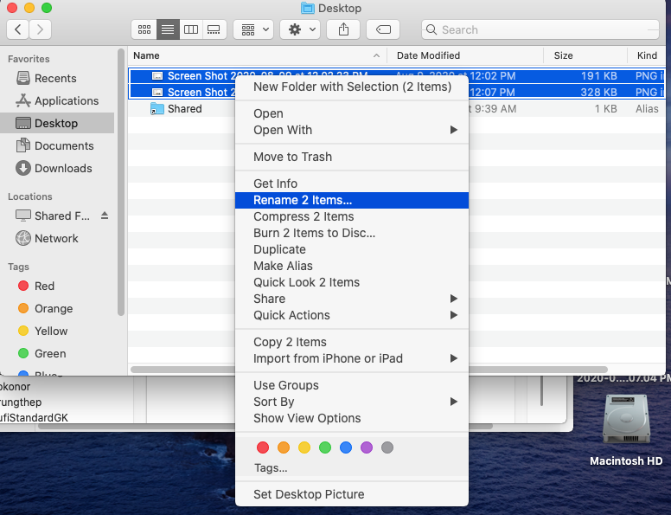Apply the green tag color dot
This screenshot has height=515, width=671.
[x=325, y=447]
